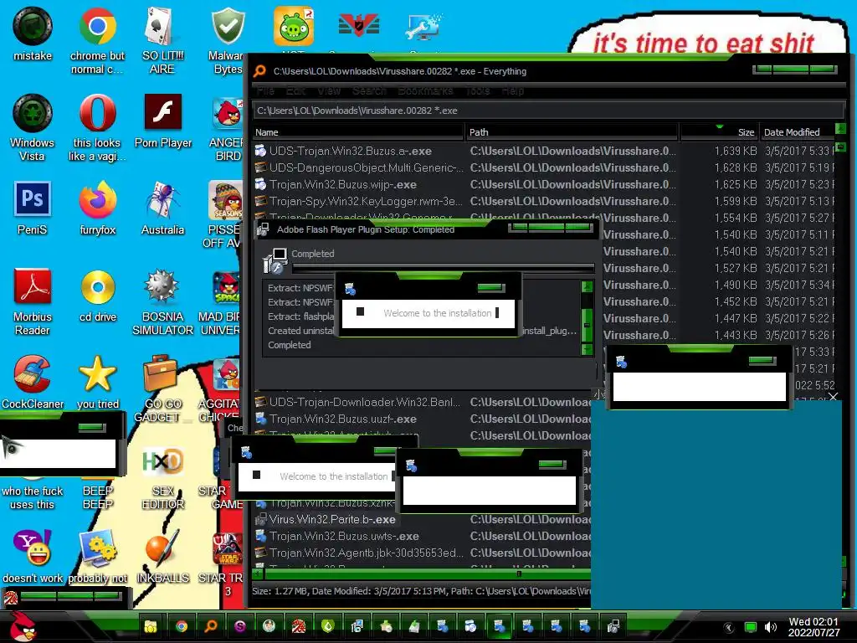Open the File menu in Everything
Screen dimensions: 857x643
pyautogui.click(x=265, y=90)
